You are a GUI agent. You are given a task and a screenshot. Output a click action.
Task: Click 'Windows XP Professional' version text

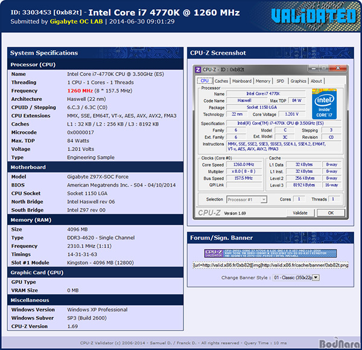point(97,309)
